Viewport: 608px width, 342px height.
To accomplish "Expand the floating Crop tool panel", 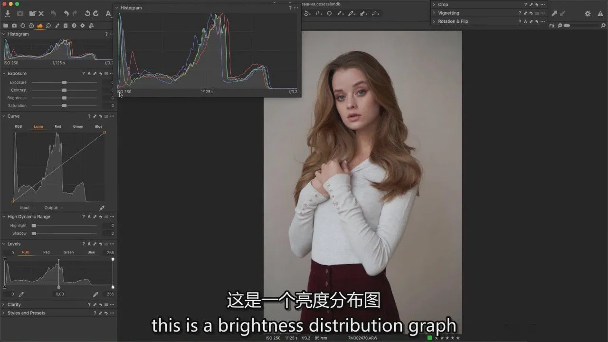I will coord(434,5).
